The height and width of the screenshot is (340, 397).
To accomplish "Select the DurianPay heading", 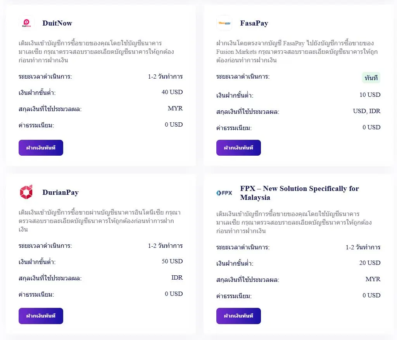I will pos(60,192).
